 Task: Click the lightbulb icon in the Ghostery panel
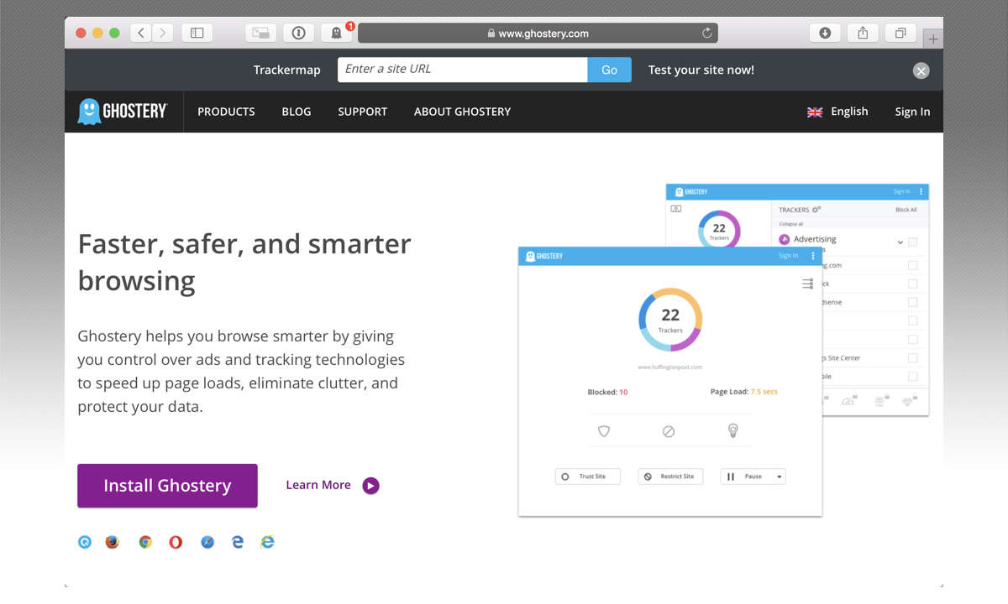tap(732, 430)
